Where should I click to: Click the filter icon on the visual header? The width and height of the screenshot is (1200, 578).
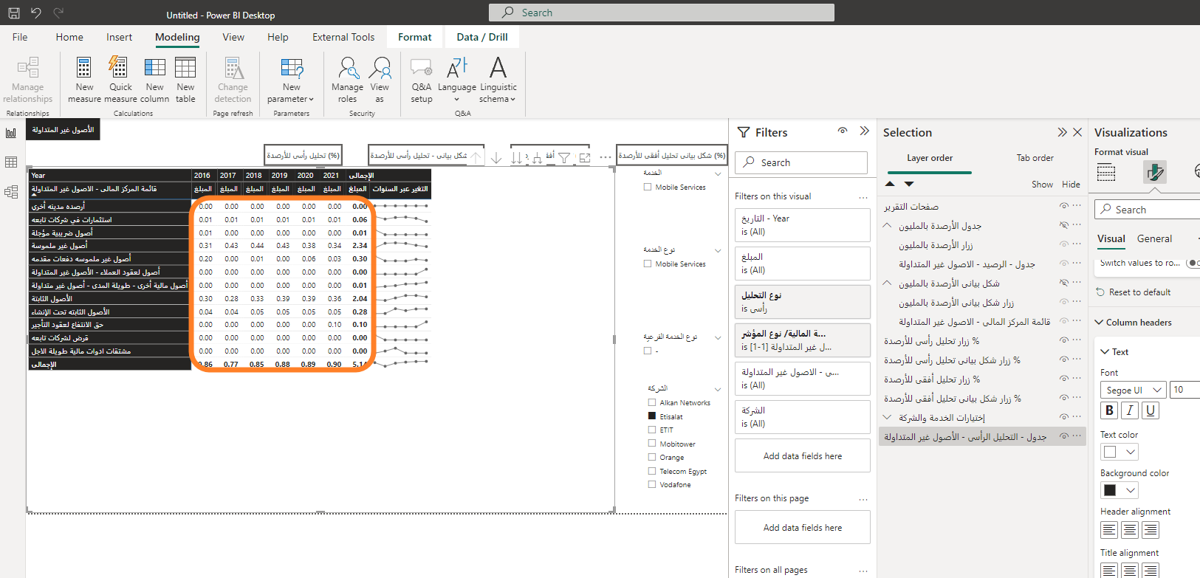point(564,158)
